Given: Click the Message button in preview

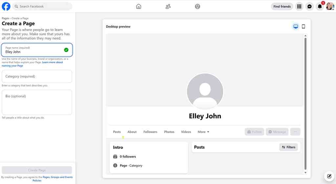Looking at the screenshot, I should click(277, 132).
